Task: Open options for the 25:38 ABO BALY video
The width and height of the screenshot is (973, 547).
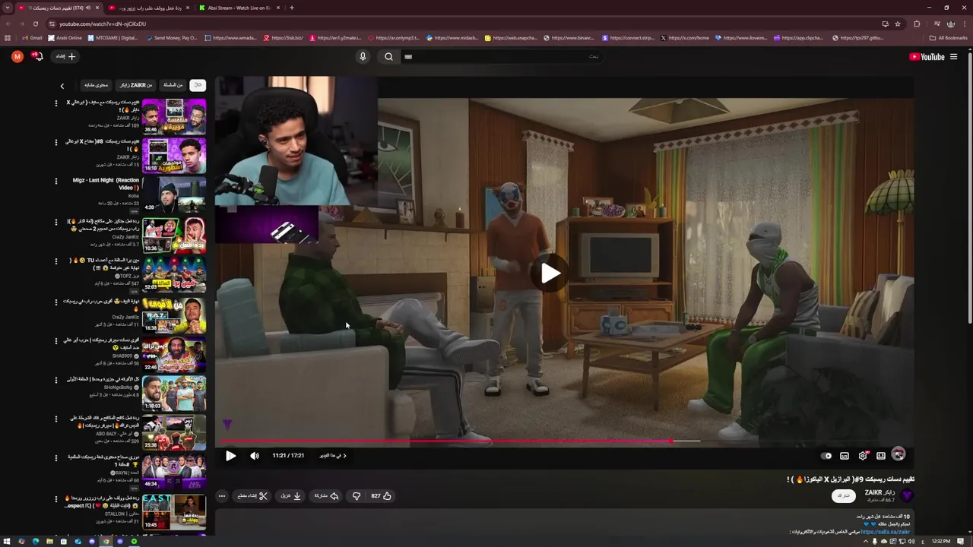Action: (x=55, y=419)
